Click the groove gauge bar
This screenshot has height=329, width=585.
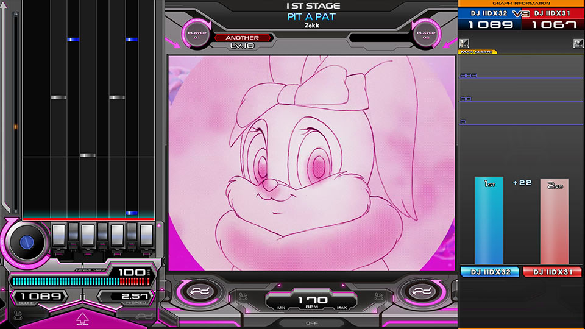pyautogui.click(x=81, y=281)
